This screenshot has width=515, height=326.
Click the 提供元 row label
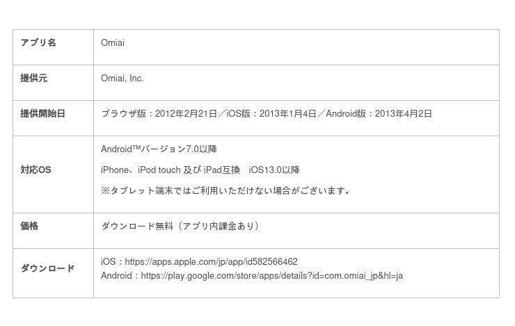pos(34,79)
